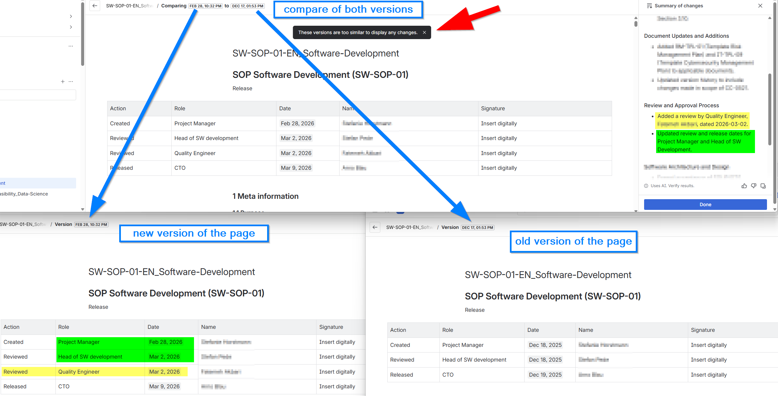Click the 'Document Updates and Additions' heading in the summary

(x=686, y=36)
